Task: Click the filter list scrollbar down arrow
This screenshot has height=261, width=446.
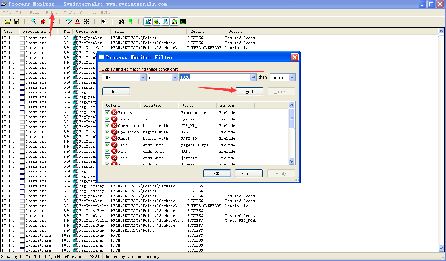Action: coord(291,161)
